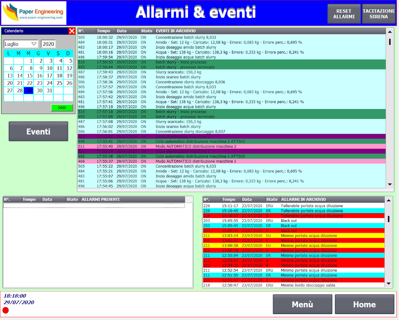Click the red status indicator circle
The width and height of the screenshot is (399, 320).
click(6, 310)
